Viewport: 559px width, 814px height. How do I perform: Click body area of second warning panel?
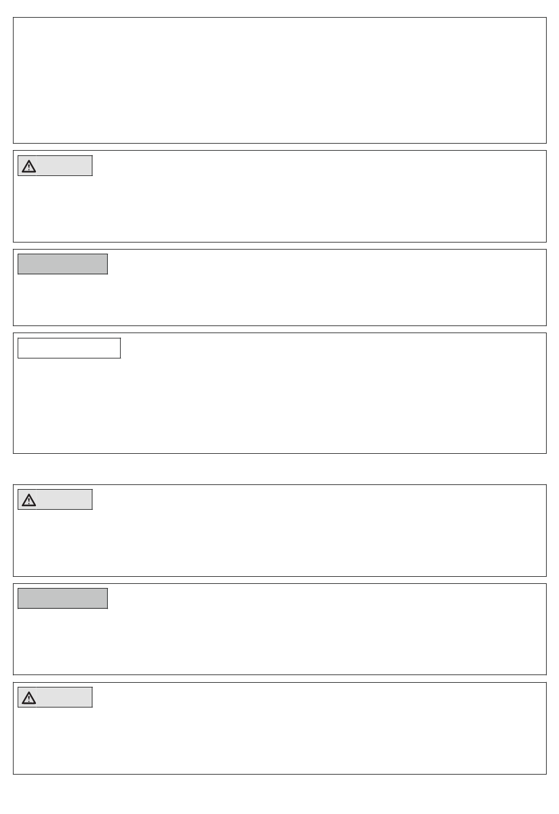[x=279, y=543]
